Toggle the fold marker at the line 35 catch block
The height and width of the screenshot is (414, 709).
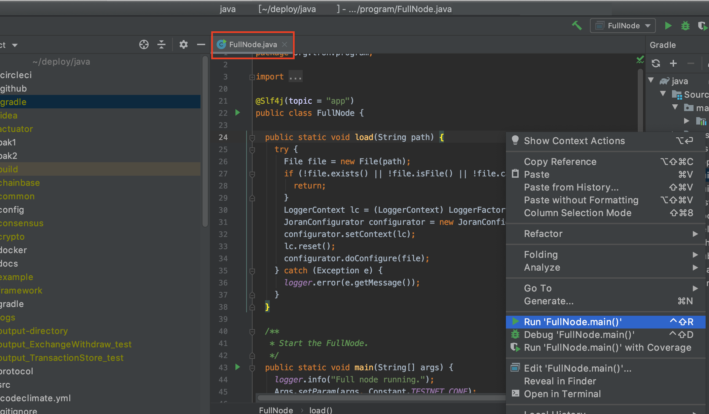[252, 271]
